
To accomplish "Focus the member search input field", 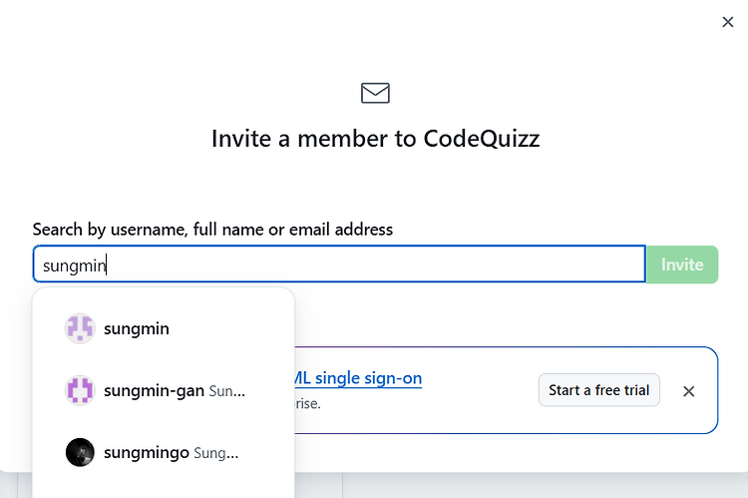I will click(339, 264).
